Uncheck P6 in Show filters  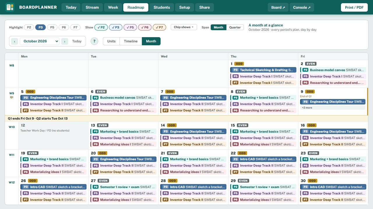[145, 27]
